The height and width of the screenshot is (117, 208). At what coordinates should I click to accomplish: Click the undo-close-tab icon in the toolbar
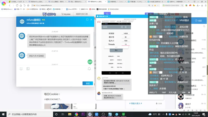pyautogui.click(x=24, y=5)
